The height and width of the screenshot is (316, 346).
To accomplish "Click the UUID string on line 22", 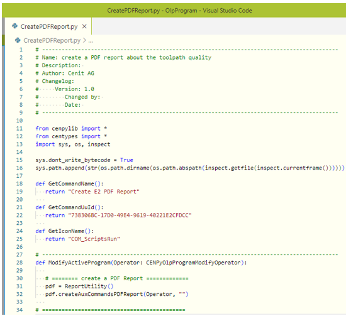I will (x=130, y=215).
